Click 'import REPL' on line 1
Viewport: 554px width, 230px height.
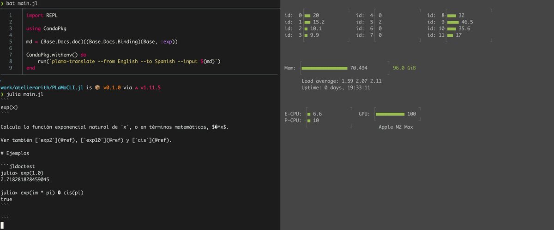coord(42,15)
